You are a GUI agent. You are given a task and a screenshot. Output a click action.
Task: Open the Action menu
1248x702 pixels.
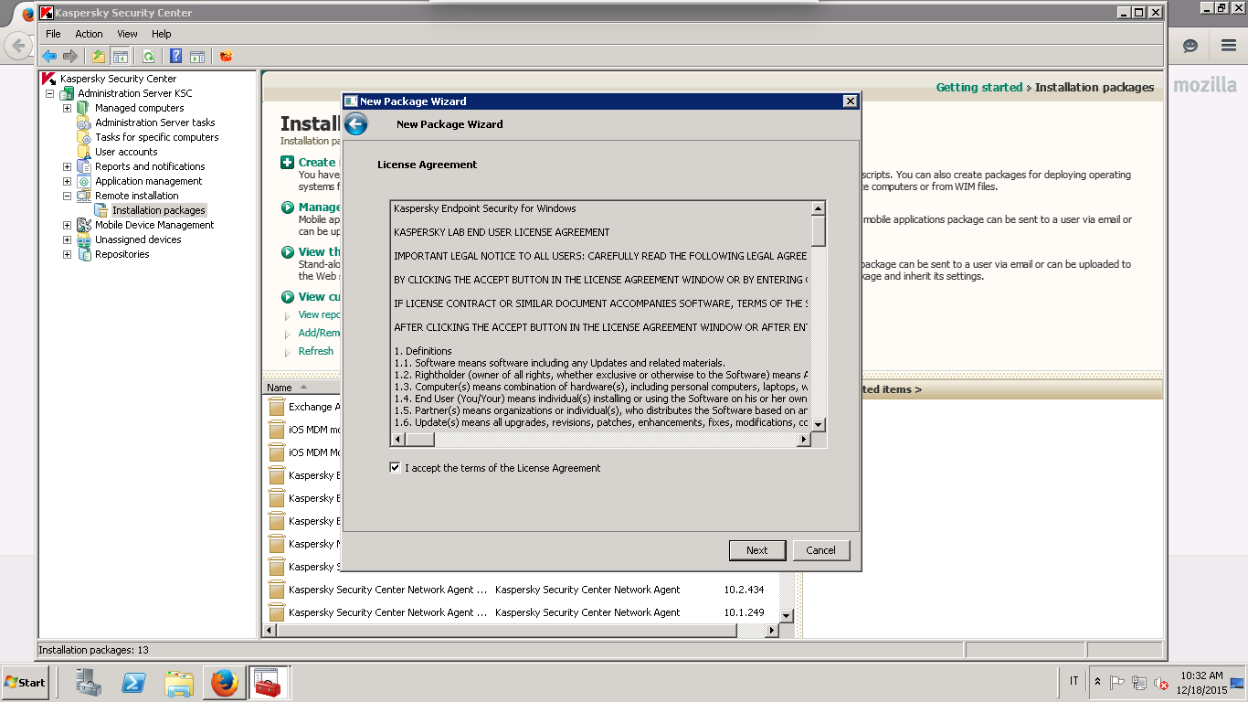89,34
